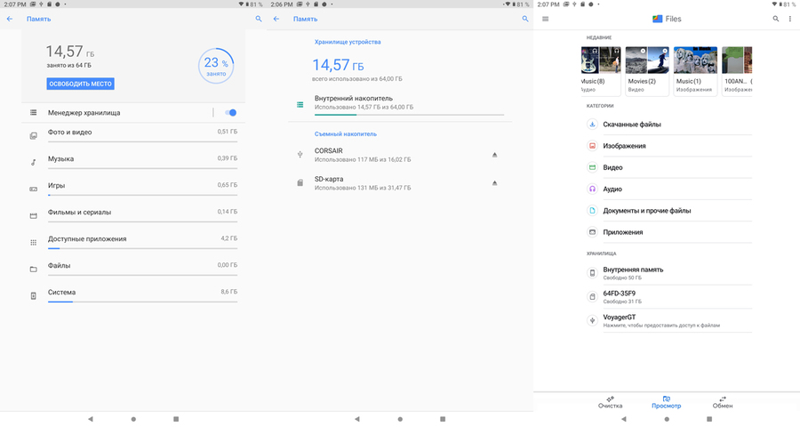Open search in the middle Память screen
This screenshot has width=800, height=427.
(x=525, y=19)
